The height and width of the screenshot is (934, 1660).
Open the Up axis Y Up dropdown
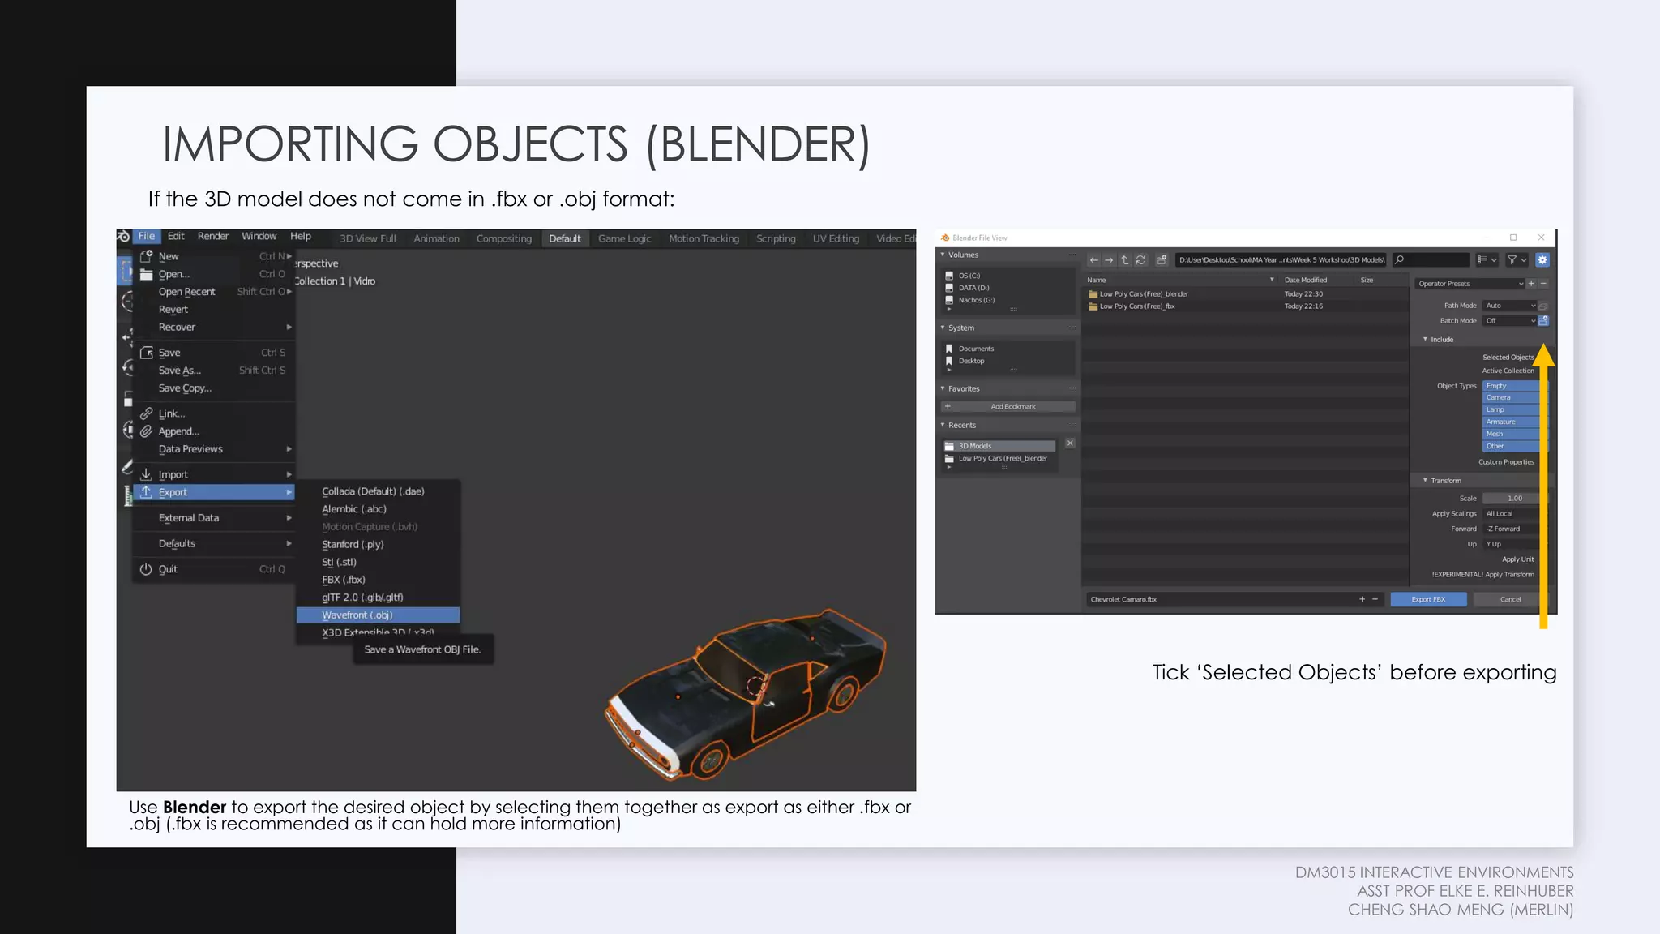pos(1512,545)
